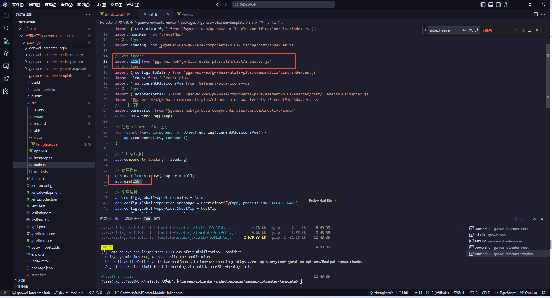
Task: Toggle Use Regular Expression in find widget
Action: click(x=477, y=30)
